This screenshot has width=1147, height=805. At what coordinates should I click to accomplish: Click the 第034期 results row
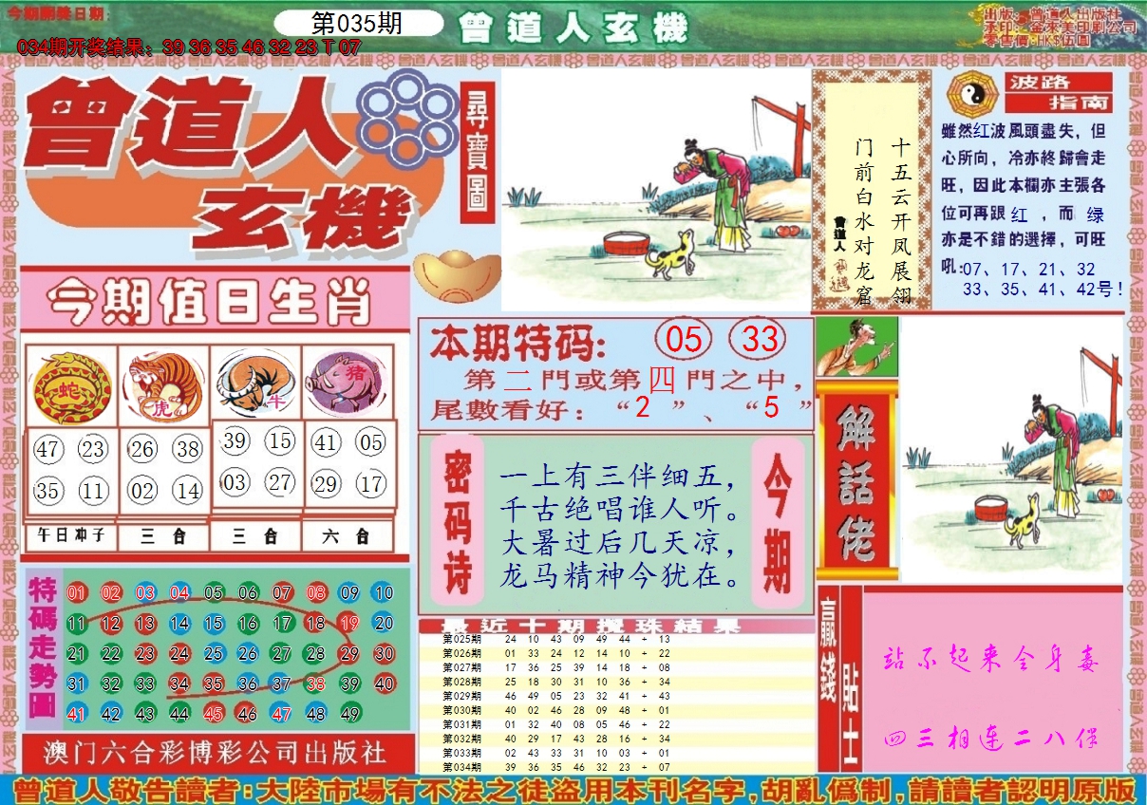click(x=617, y=766)
